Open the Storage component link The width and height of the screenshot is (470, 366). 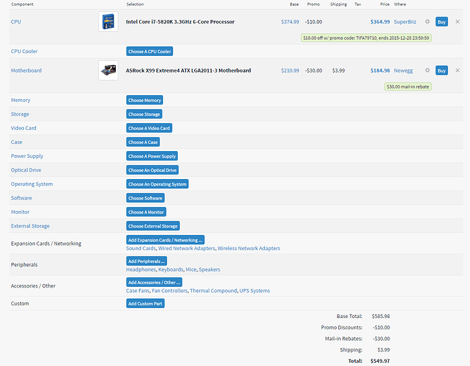(20, 114)
